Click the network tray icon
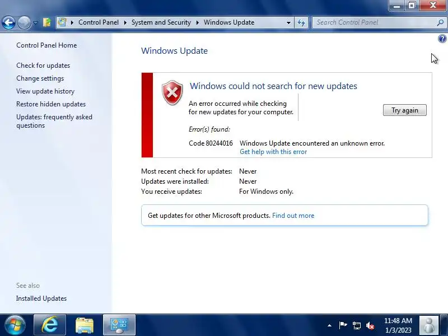The height and width of the screenshot is (336, 448). [x=357, y=325]
